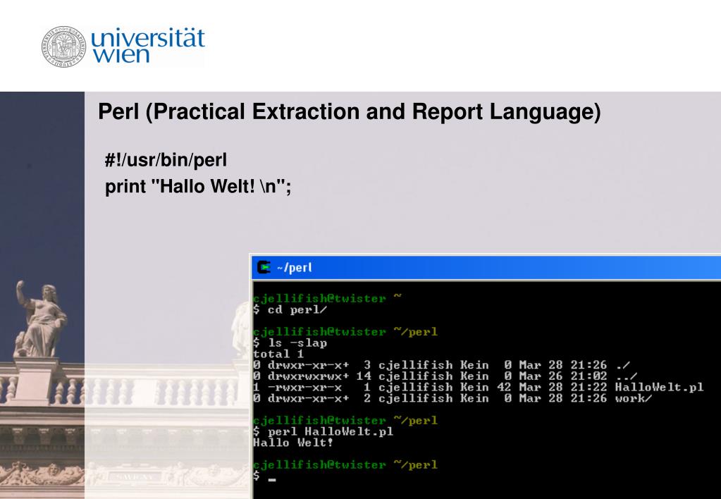Click the 'HalloWelt.pl' filename in the listing
The width and height of the screenshot is (721, 499).
coord(660,387)
